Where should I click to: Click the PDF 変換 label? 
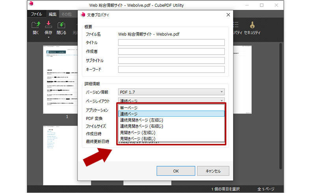pyautogui.click(x=94, y=118)
